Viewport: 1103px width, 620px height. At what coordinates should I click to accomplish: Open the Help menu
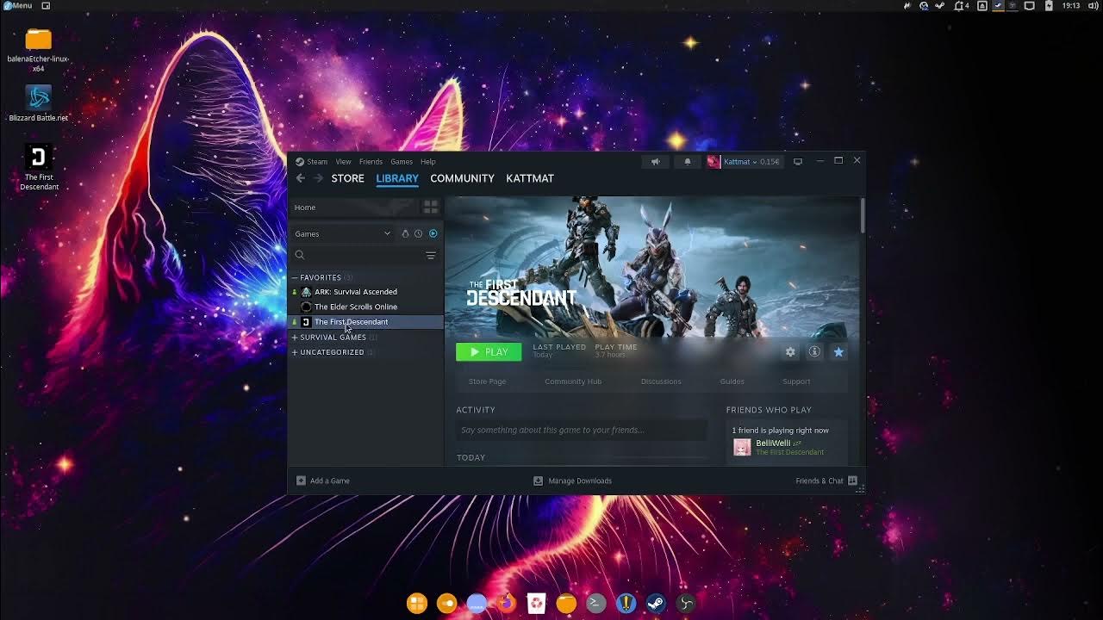[x=428, y=162]
